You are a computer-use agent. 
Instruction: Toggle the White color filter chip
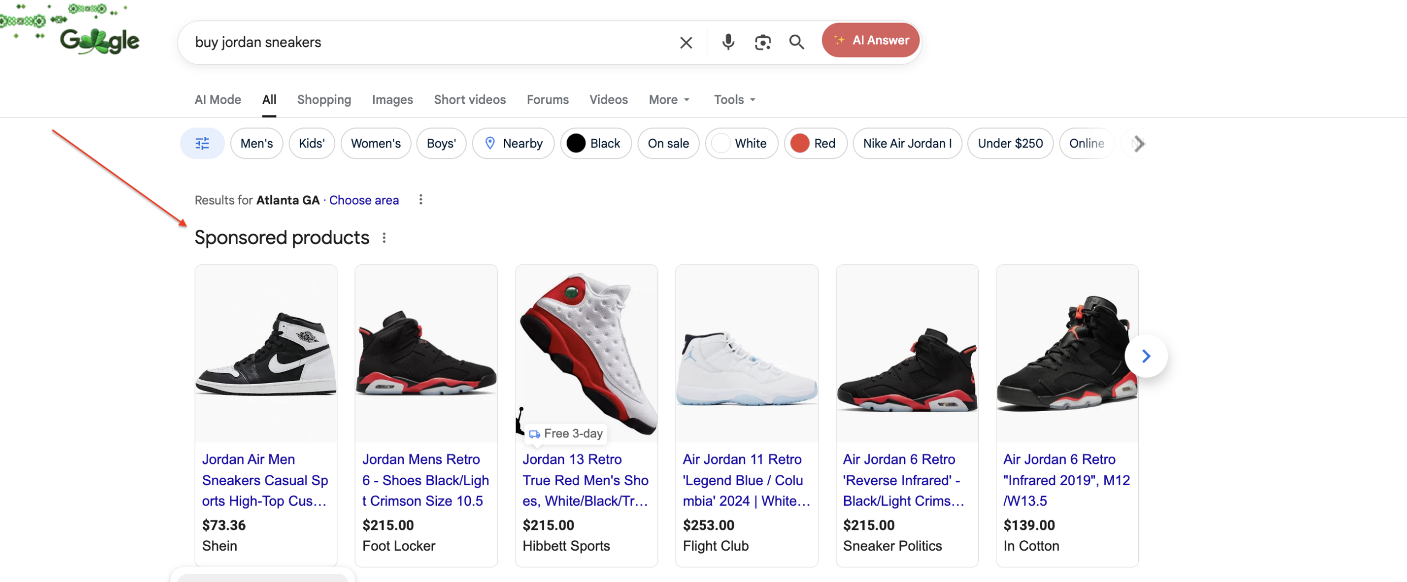tap(741, 143)
